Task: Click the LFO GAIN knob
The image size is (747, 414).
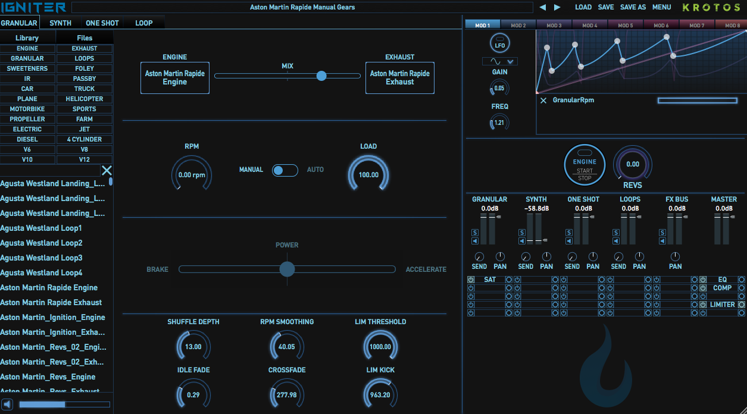Action: [x=499, y=89]
